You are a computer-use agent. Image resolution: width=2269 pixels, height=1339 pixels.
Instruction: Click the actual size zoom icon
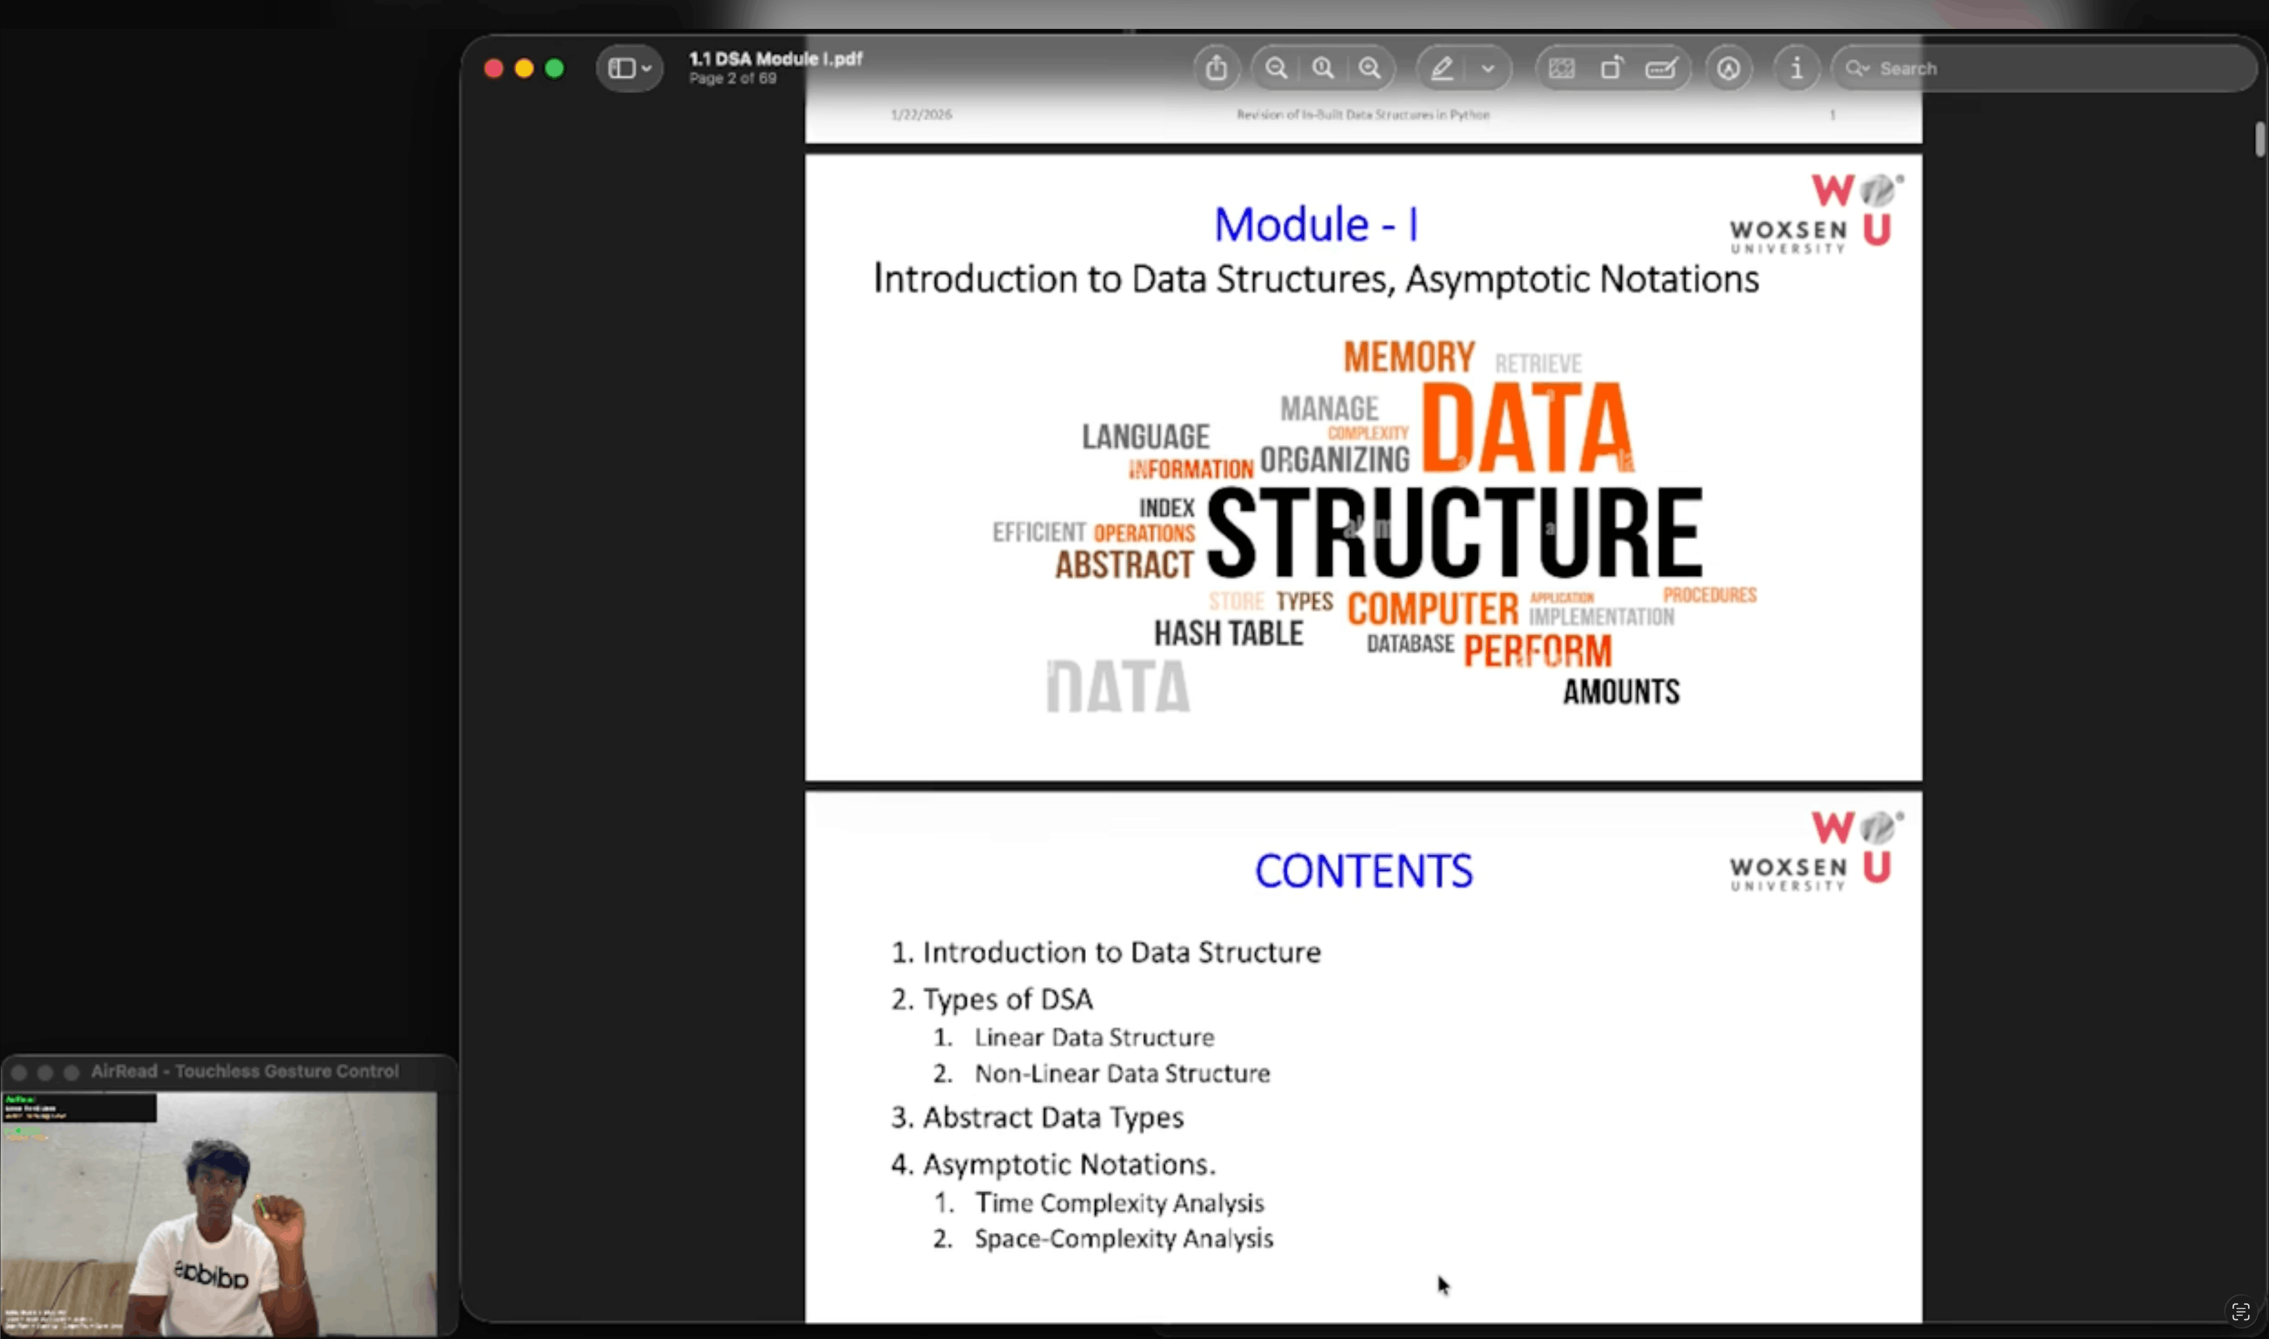click(1323, 68)
